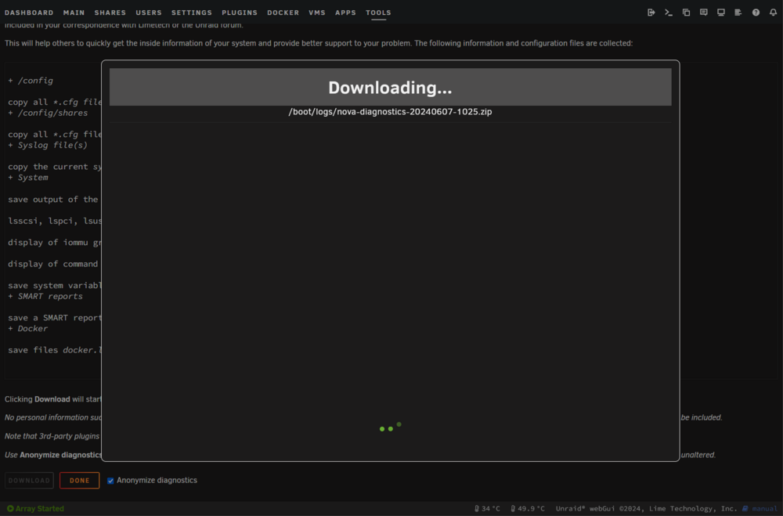Click the Array Started status text
Screen dimensions: 783x516
(x=39, y=508)
